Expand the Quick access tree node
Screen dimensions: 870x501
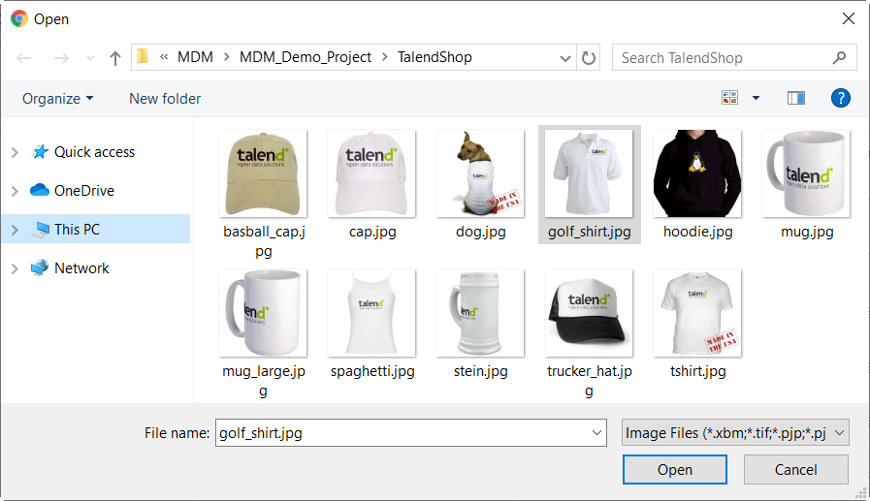tap(15, 152)
